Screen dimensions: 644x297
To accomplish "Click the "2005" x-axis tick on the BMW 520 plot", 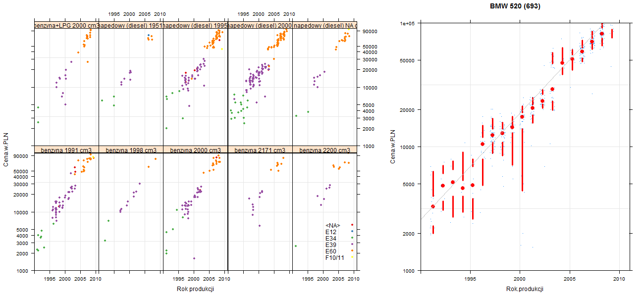I will pyautogui.click(x=570, y=279).
